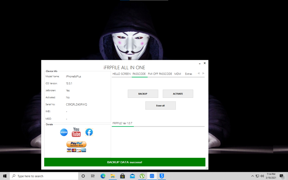Close the iFRPFILE window
The height and width of the screenshot is (180, 288).
click(x=205, y=63)
